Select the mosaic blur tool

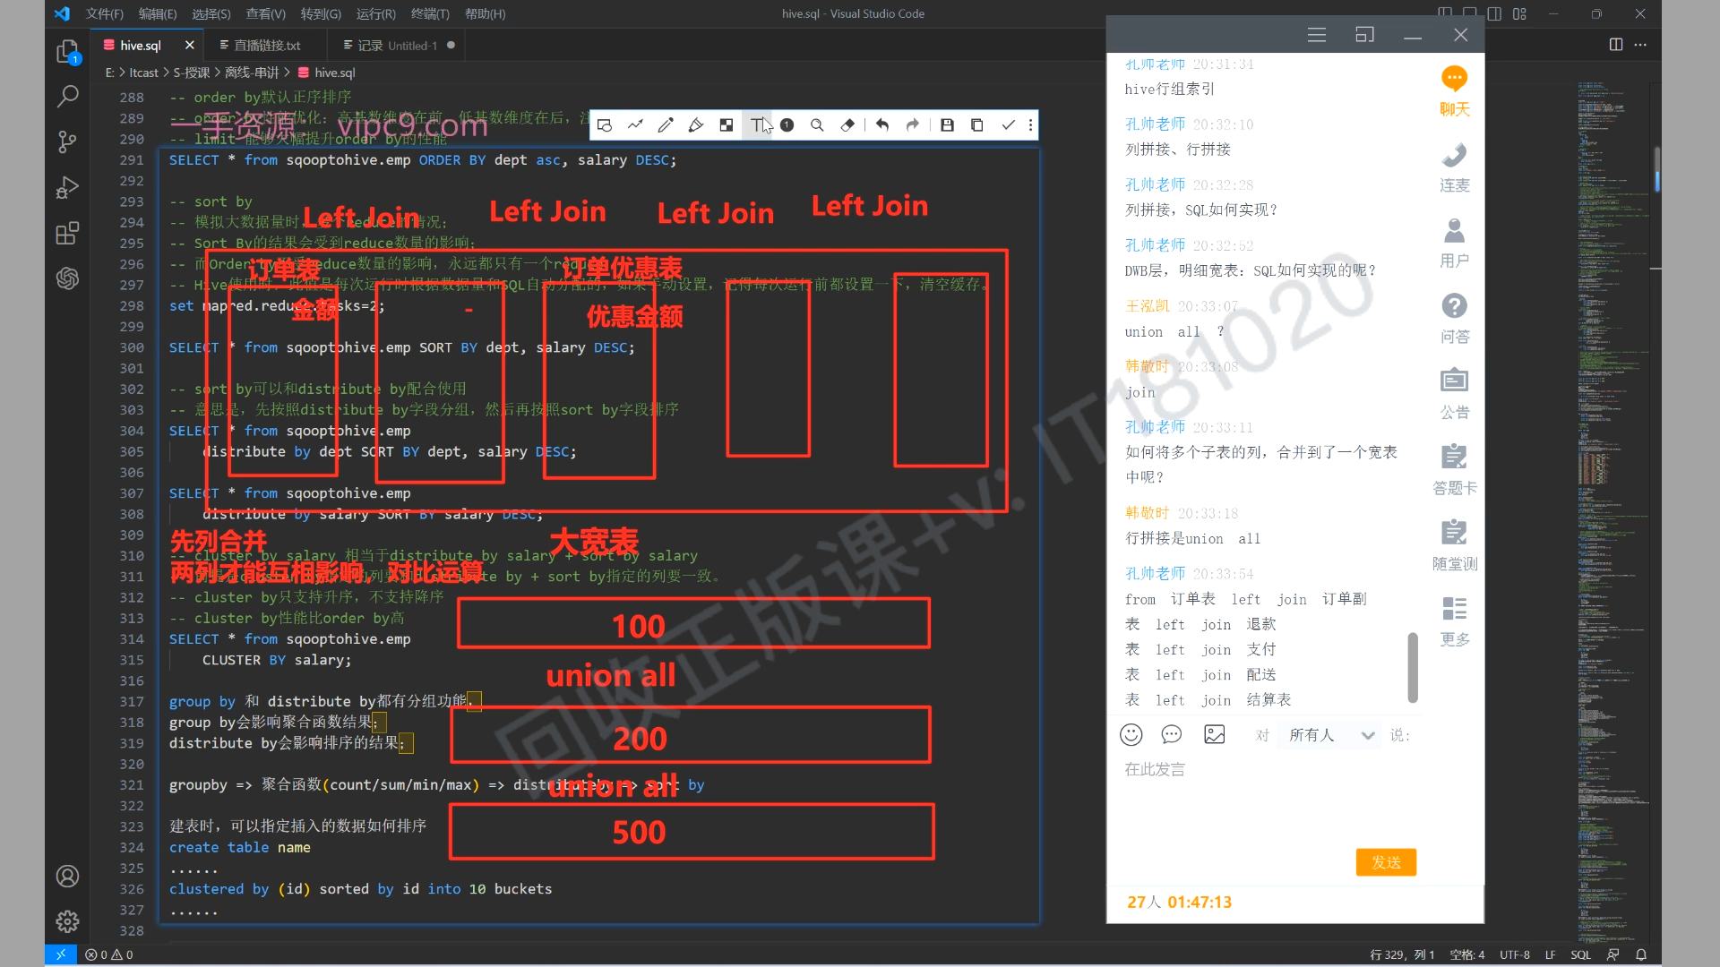tap(727, 125)
